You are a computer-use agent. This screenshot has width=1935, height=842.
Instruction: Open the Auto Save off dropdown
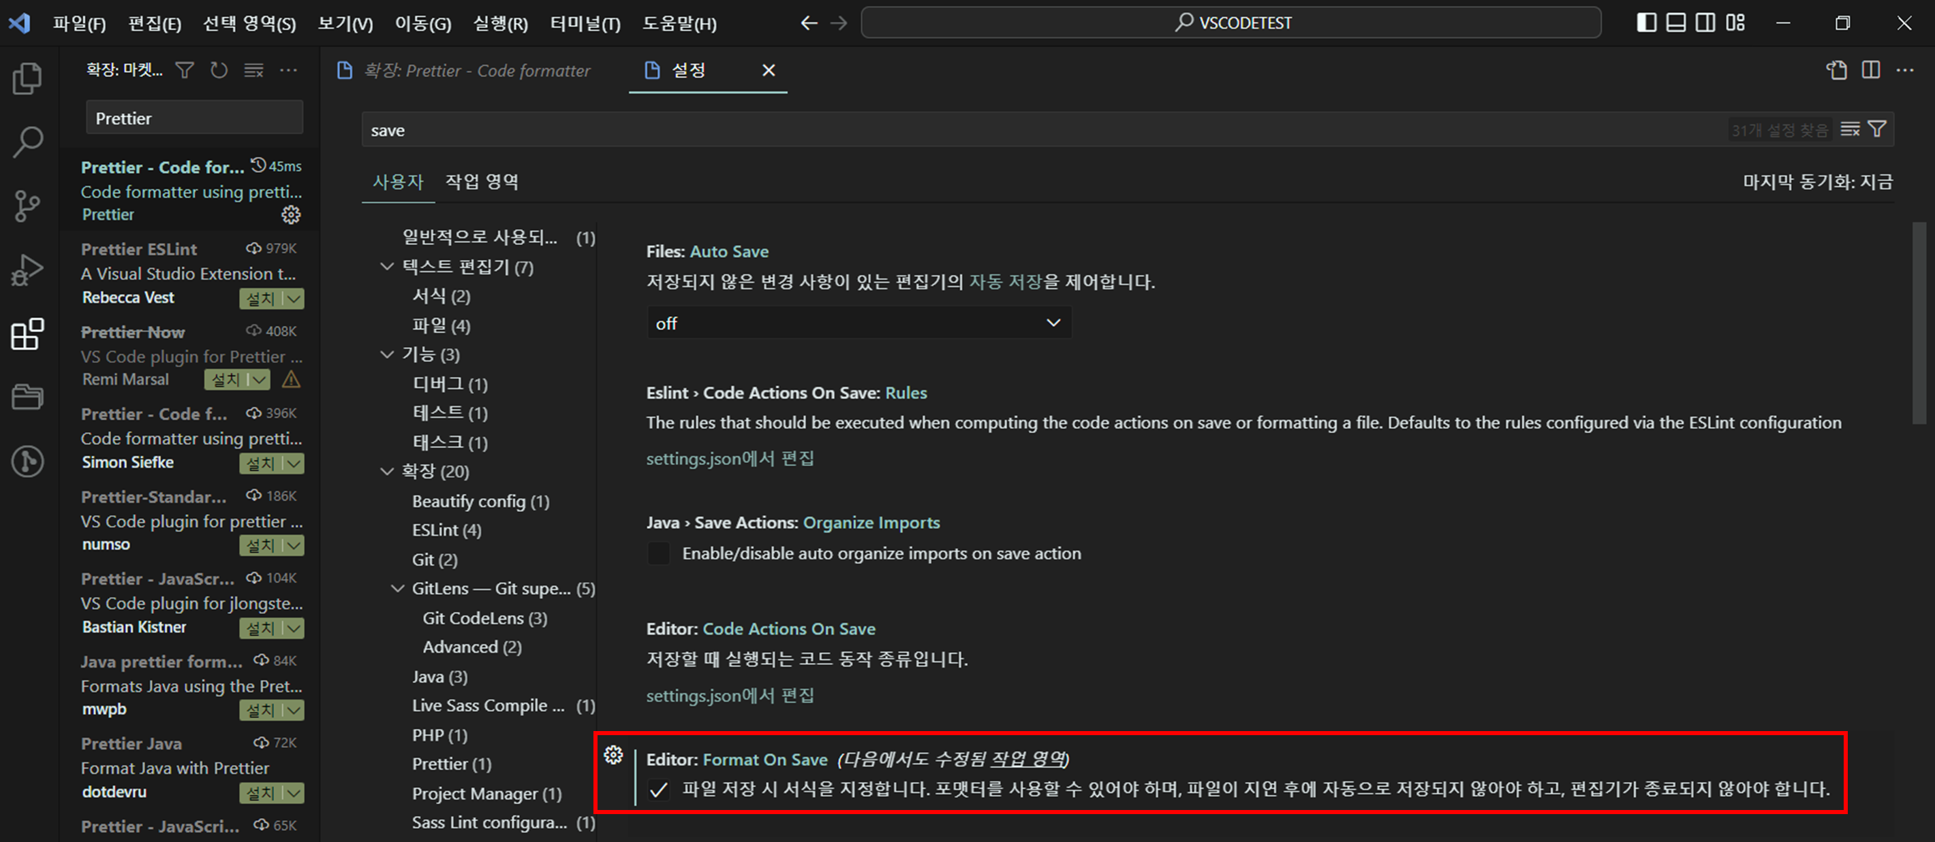pos(858,323)
